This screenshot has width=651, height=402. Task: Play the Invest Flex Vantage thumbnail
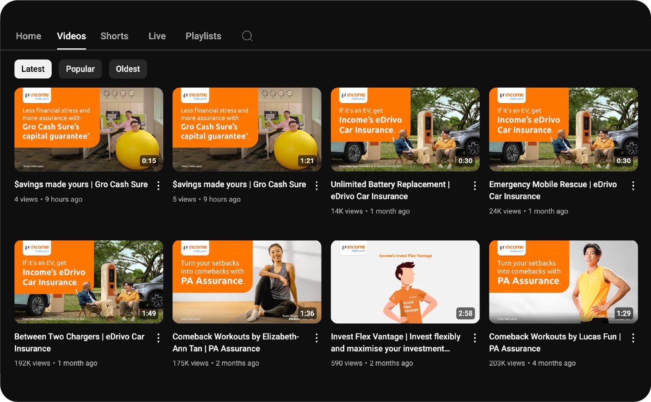405,282
